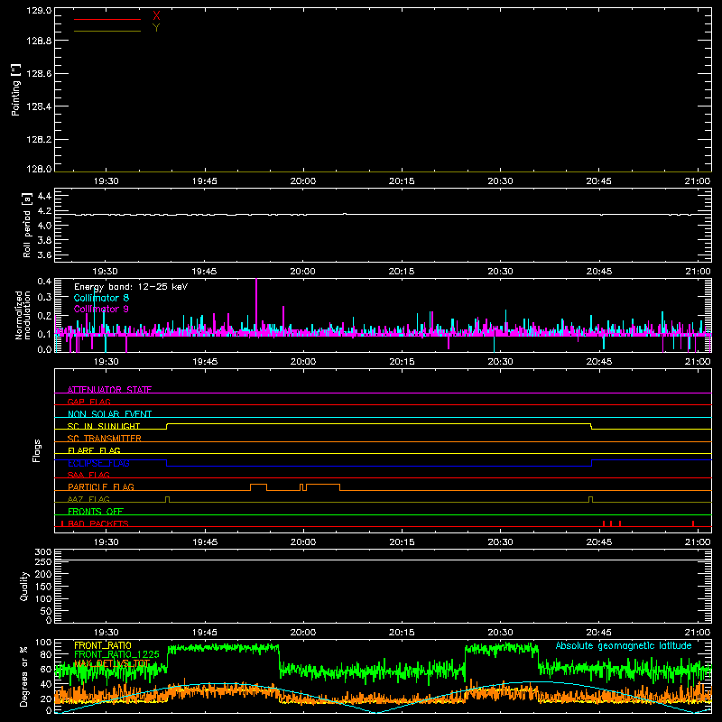Select the Flags axis title
Screen dimensions: 722x722
pos(37,450)
